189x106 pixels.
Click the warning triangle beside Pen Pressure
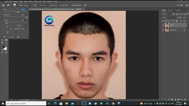tap(18, 37)
